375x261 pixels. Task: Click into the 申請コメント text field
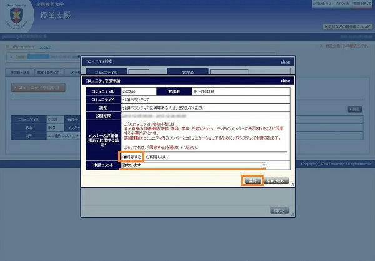coord(187,165)
